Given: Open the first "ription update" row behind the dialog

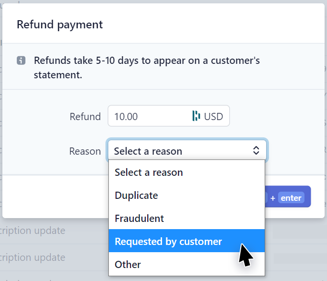Looking at the screenshot, I should (33, 231).
